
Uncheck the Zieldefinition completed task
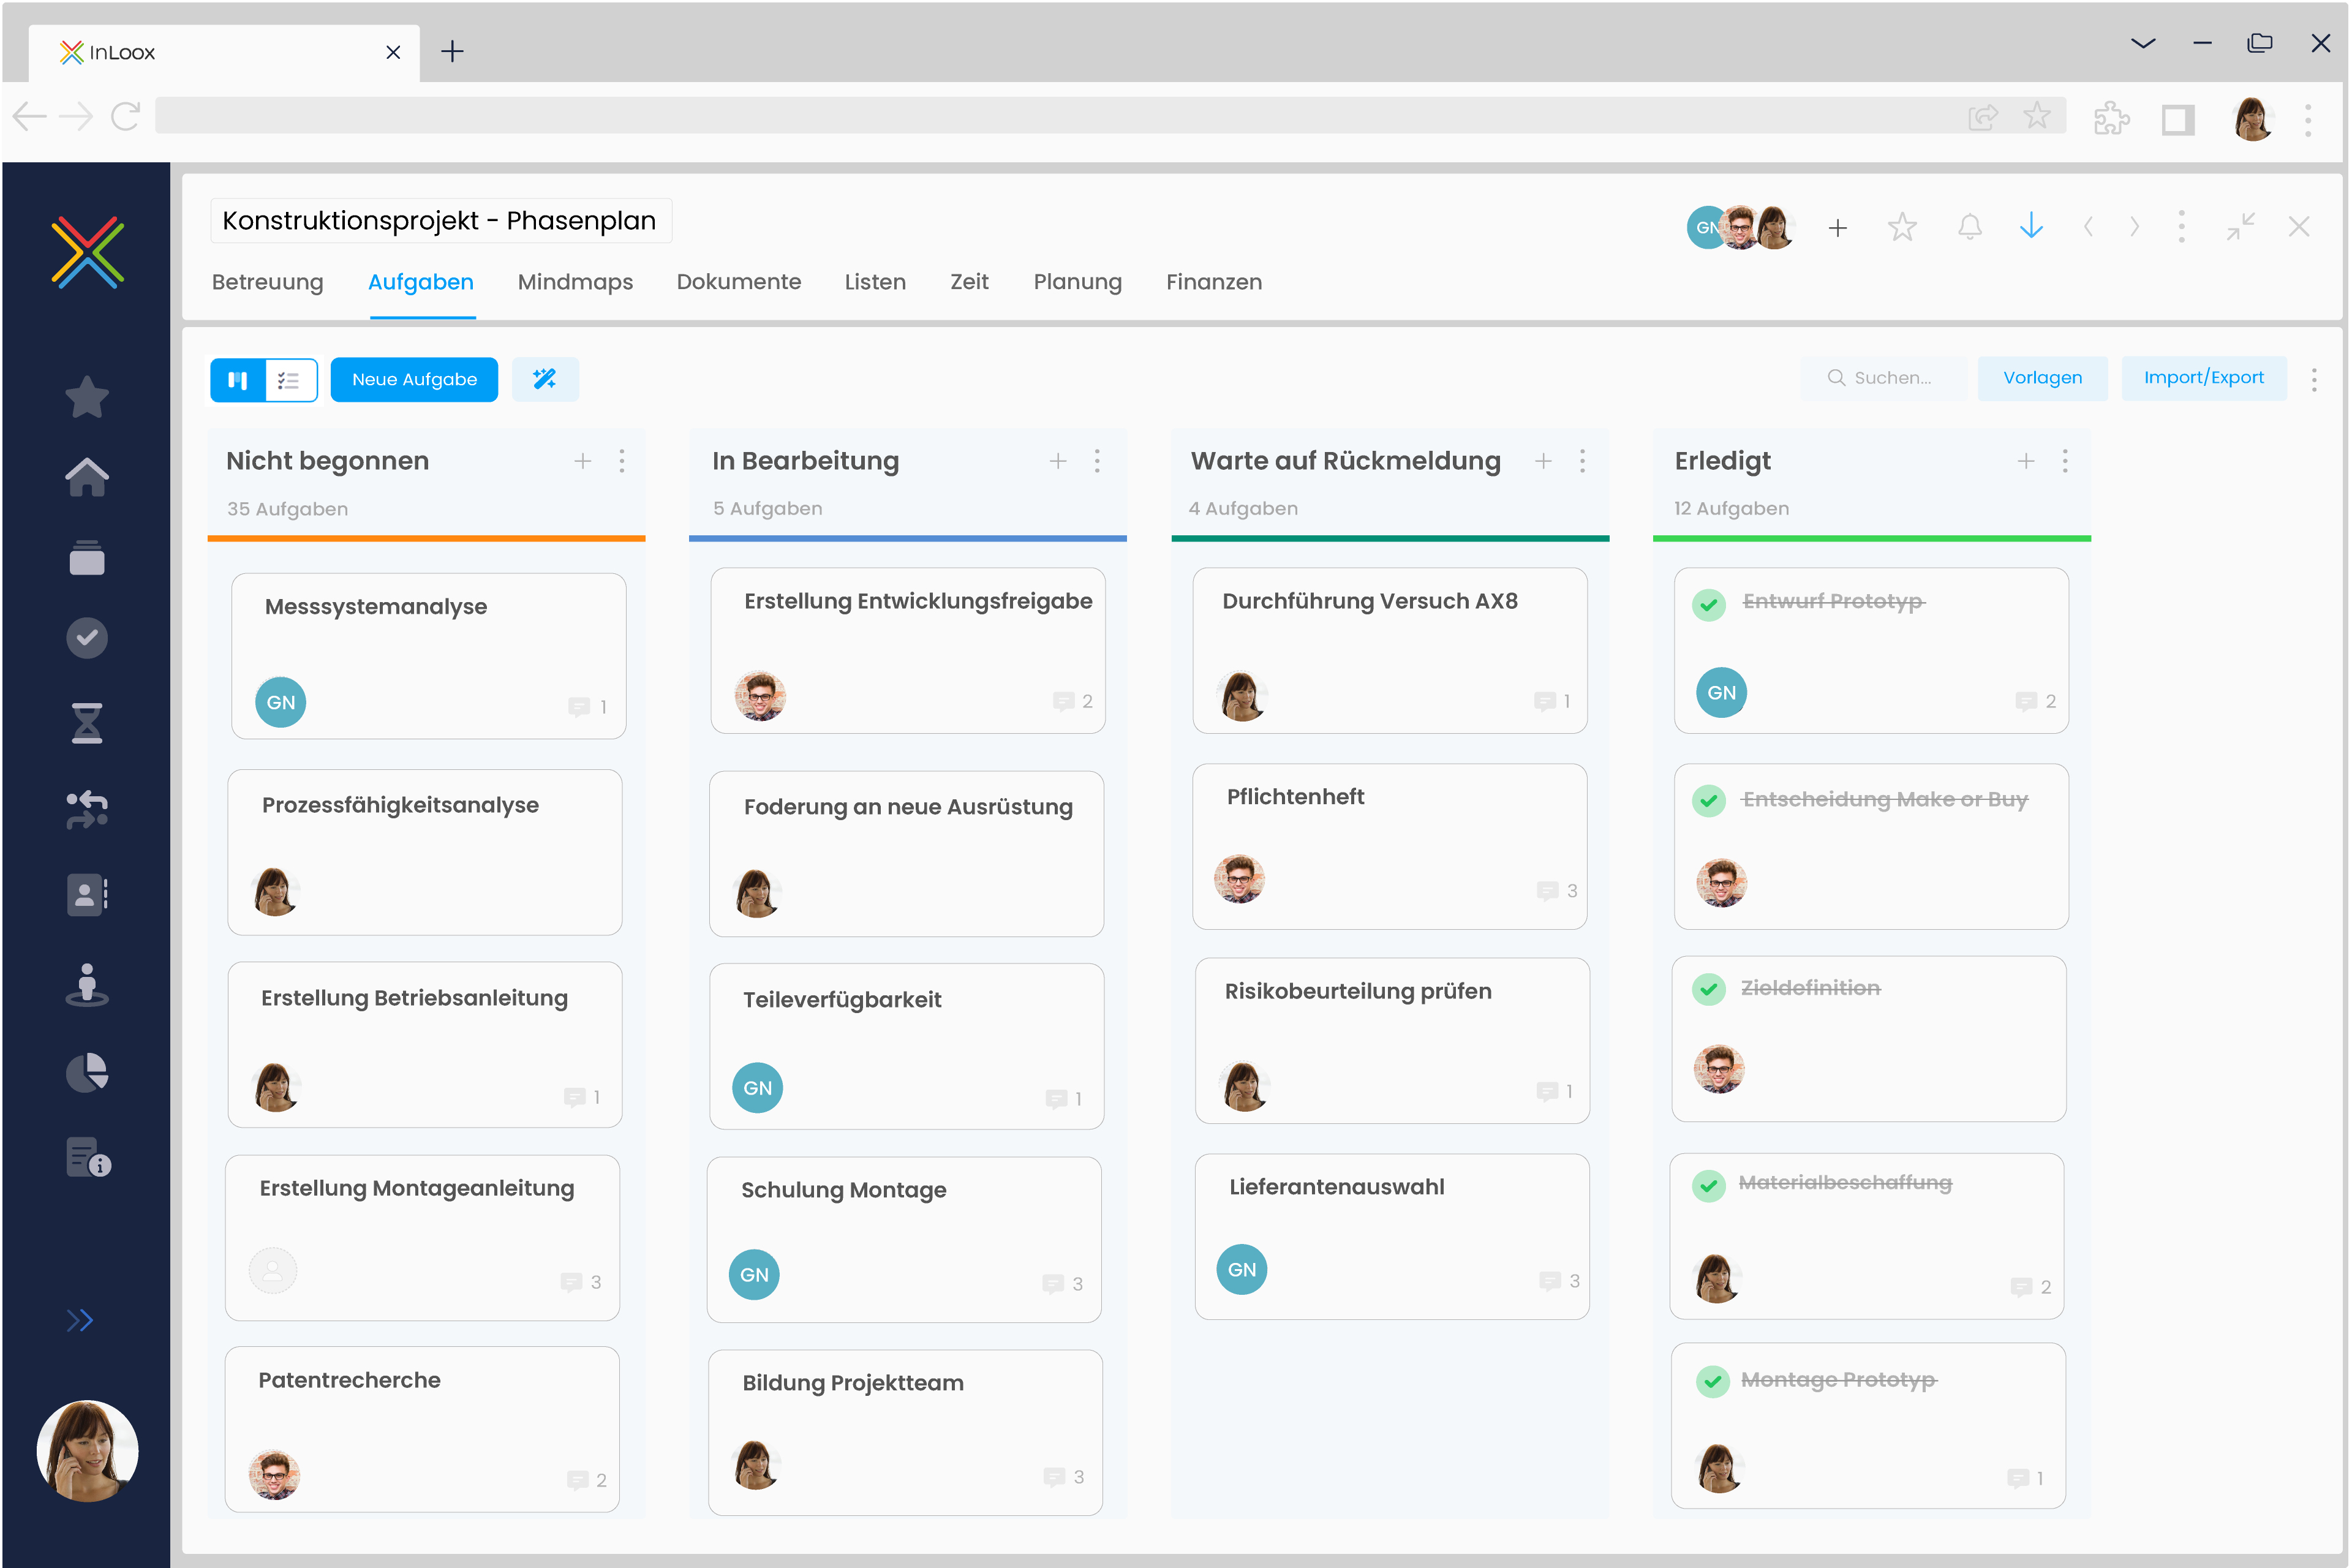1708,989
